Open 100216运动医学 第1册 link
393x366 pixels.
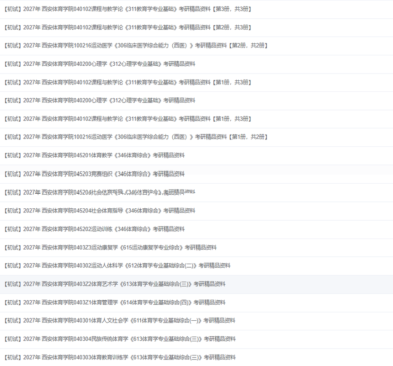tap(136, 137)
